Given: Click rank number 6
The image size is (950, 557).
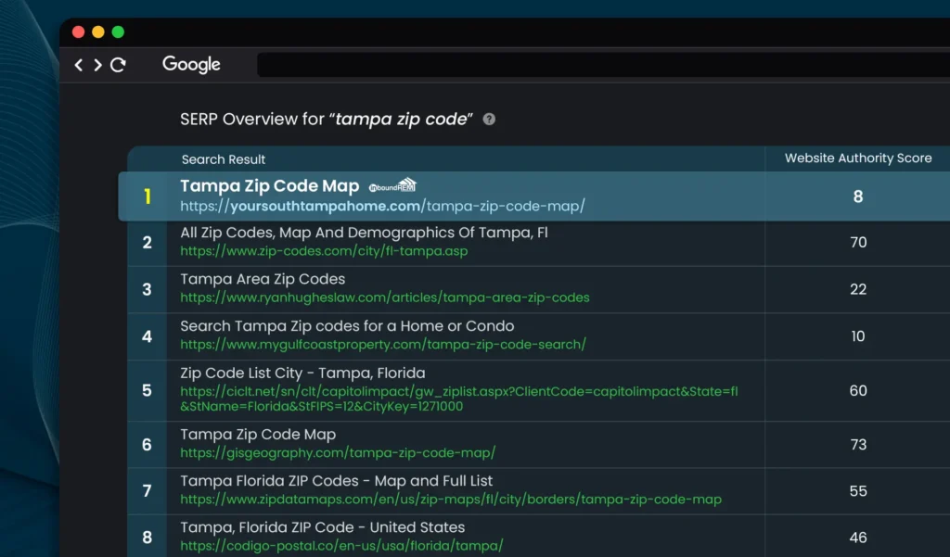Looking at the screenshot, I should (148, 445).
